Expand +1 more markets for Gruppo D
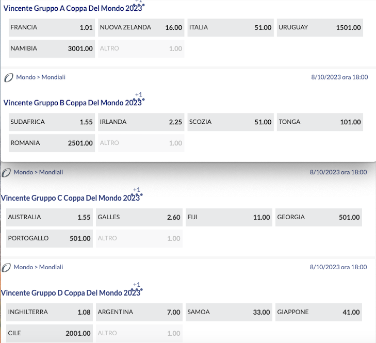 tap(137, 287)
